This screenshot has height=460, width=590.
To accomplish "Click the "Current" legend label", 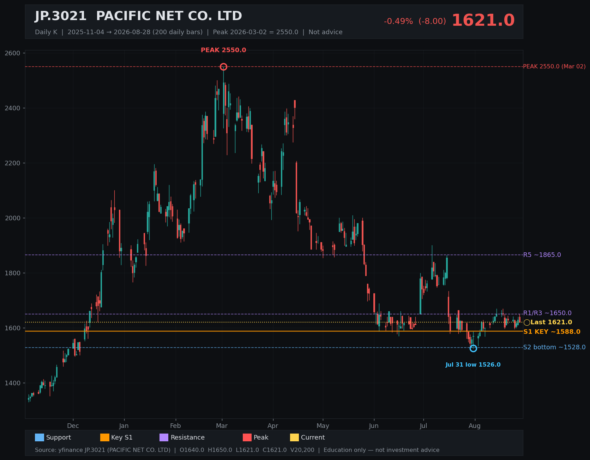I will point(313,437).
